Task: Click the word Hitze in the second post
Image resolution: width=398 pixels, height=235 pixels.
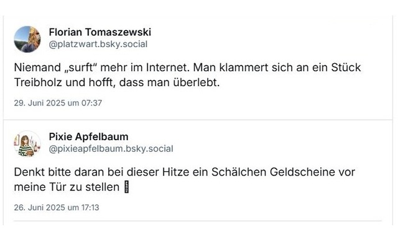Action: pos(175,172)
